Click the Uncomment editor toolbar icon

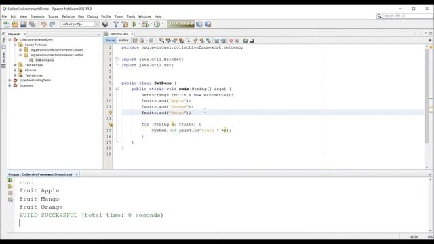[x=252, y=41]
